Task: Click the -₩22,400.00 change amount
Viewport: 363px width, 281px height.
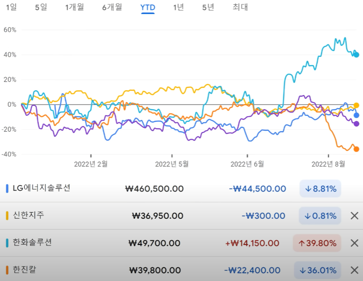Action: (252, 270)
